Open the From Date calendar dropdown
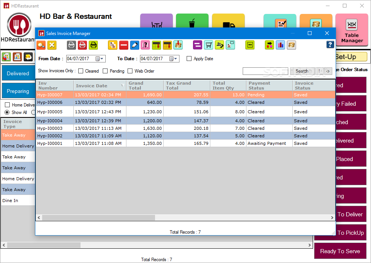371x263 pixels. (100, 59)
